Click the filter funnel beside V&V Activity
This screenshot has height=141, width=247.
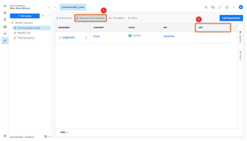[43, 16]
